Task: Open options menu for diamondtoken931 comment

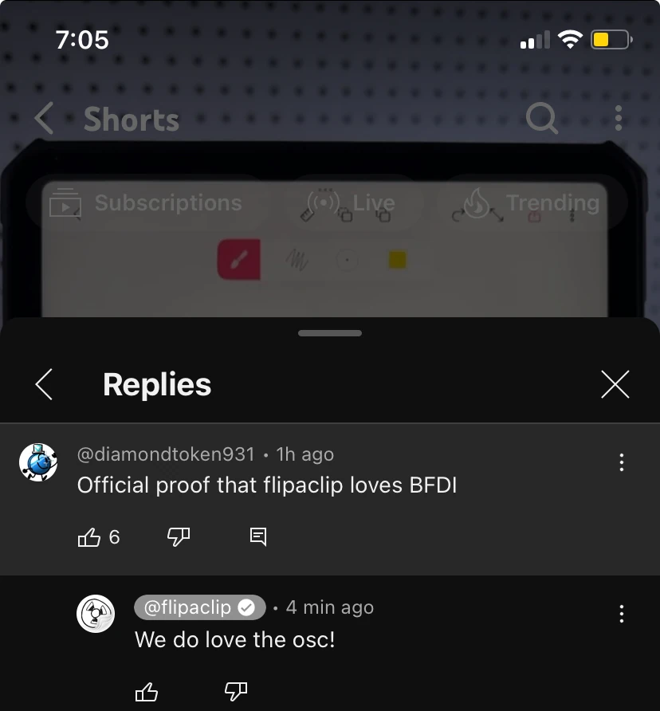Action: point(622,462)
